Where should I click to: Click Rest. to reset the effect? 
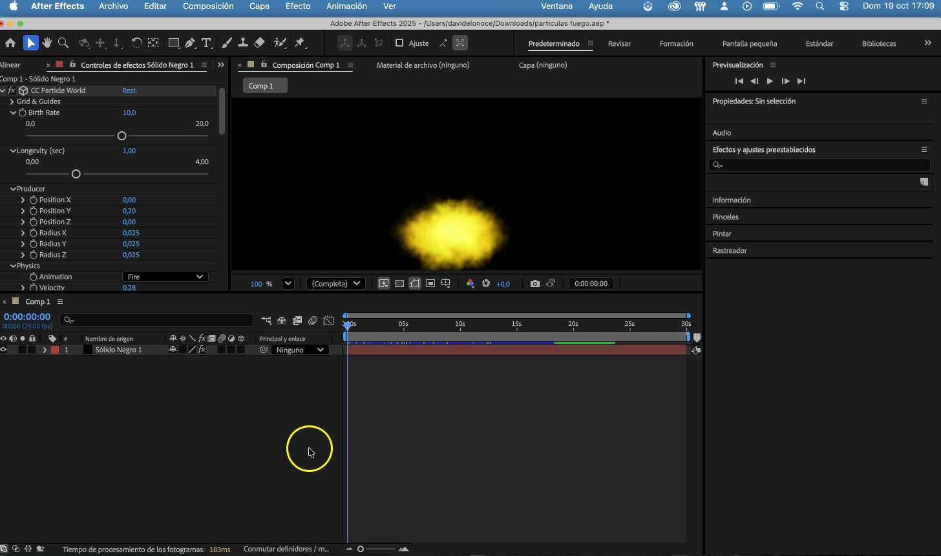click(129, 91)
